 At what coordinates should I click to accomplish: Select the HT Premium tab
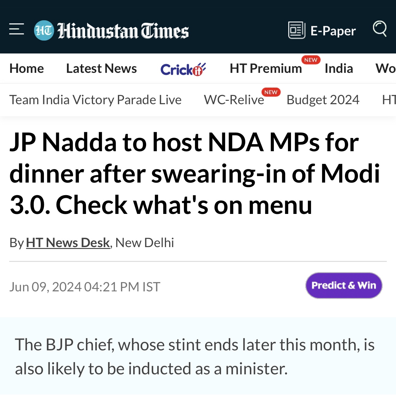coord(266,68)
